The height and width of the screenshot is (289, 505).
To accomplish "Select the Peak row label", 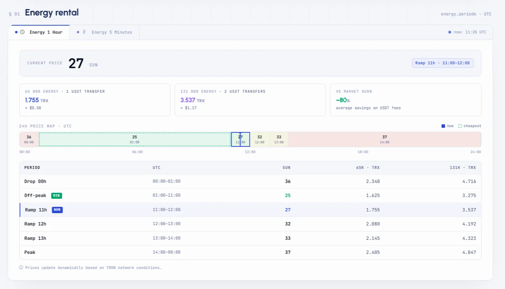I will tap(30, 252).
